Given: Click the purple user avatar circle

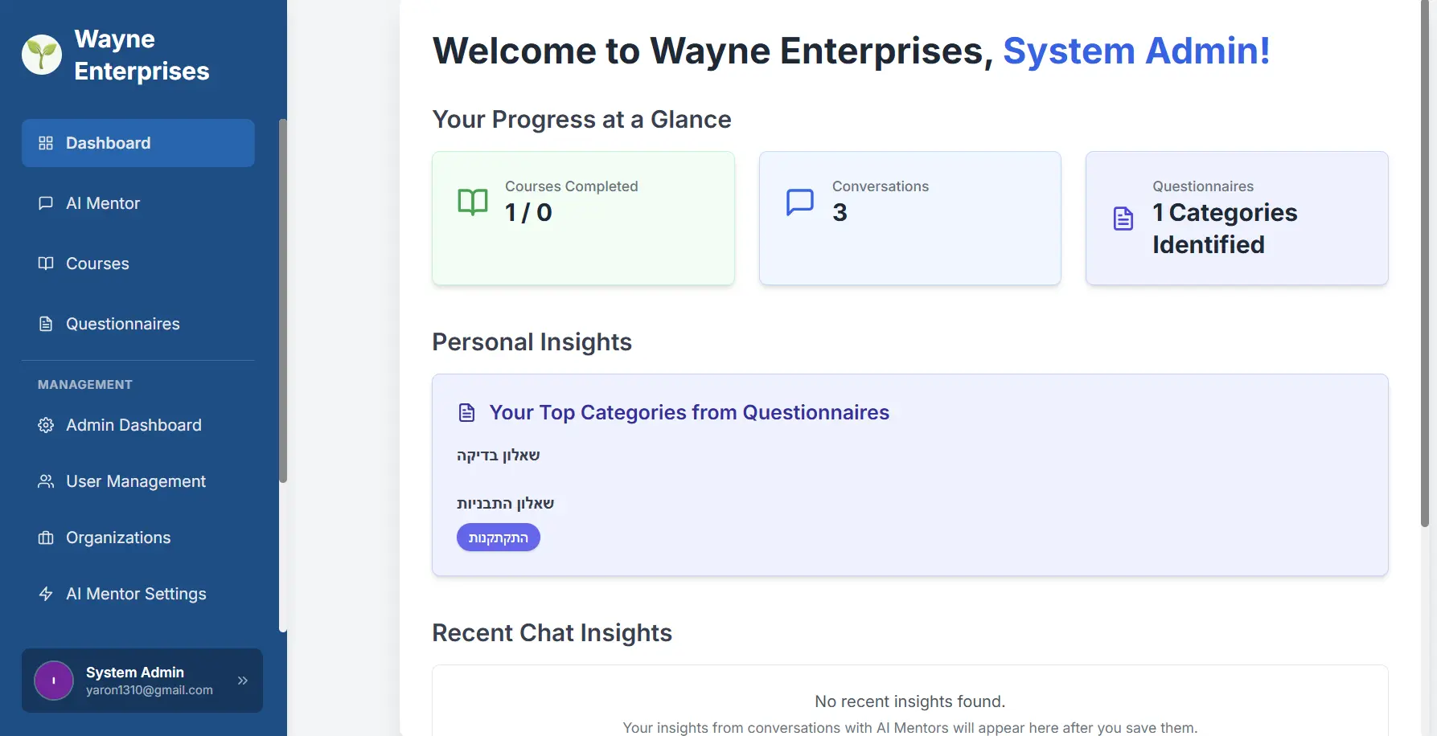Looking at the screenshot, I should pos(54,681).
